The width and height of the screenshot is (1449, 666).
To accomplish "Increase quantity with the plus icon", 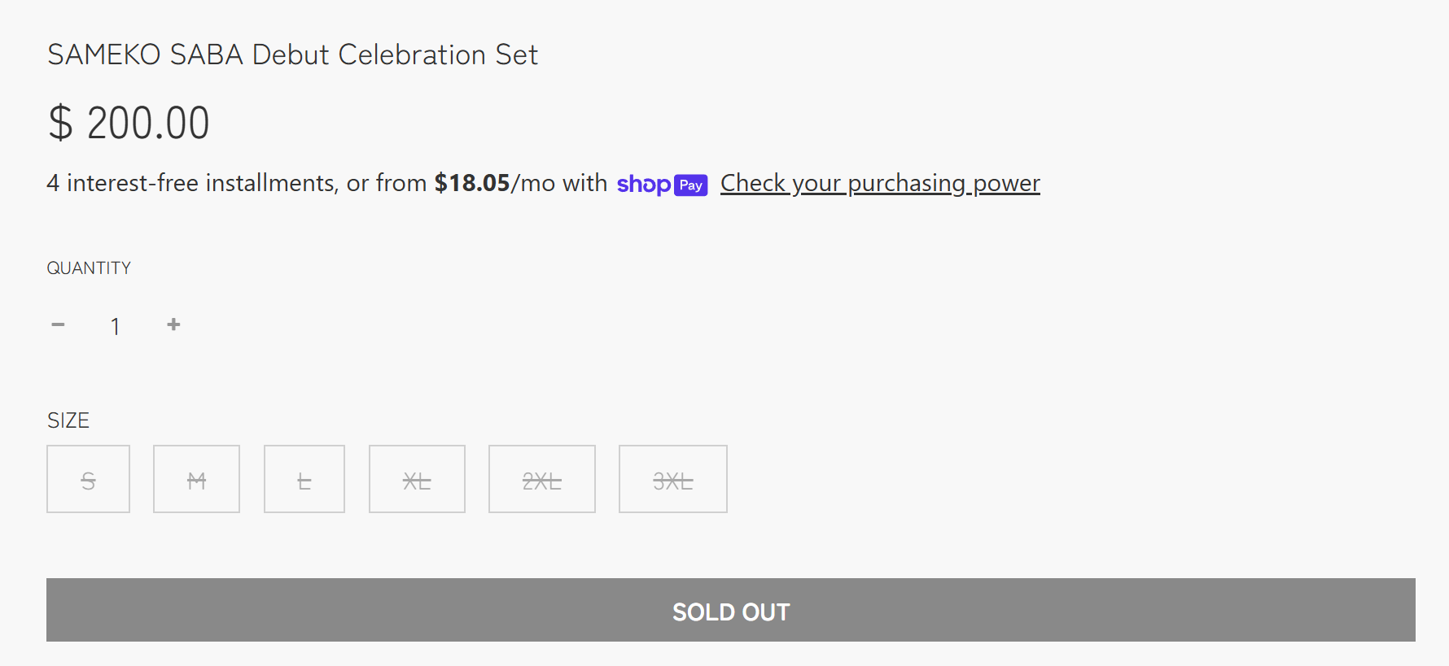I will coord(173,324).
